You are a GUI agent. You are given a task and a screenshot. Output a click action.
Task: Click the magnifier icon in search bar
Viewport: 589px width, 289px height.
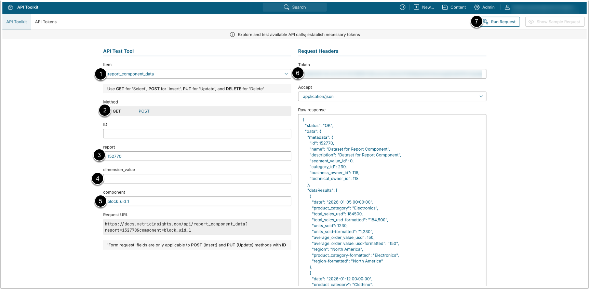click(286, 7)
